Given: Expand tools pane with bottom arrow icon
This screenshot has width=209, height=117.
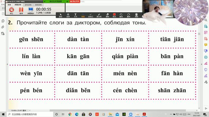Looking at the screenshot, I should pyautogui.click(x=206, y=108).
